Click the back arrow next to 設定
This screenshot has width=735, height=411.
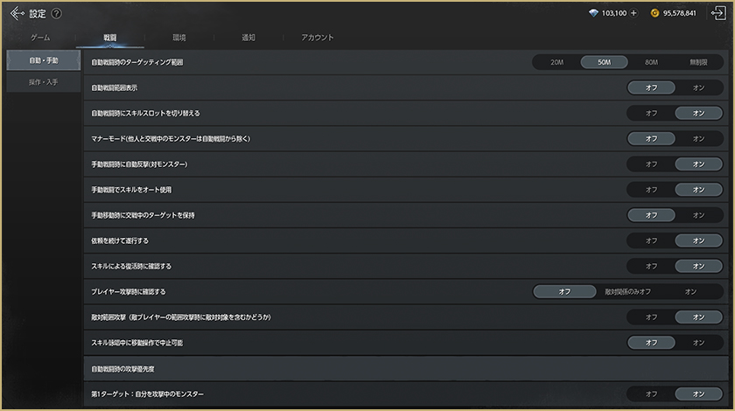click(17, 13)
